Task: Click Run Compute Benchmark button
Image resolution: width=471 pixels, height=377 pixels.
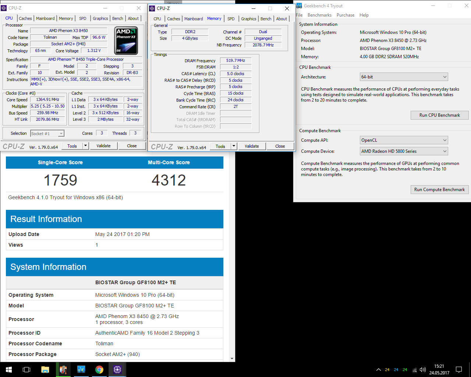Action: point(439,190)
